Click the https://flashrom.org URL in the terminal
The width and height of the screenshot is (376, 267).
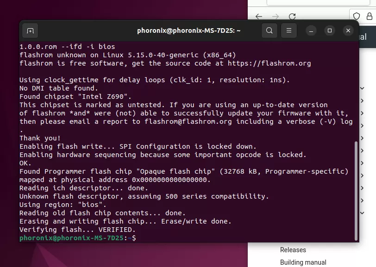[269, 63]
